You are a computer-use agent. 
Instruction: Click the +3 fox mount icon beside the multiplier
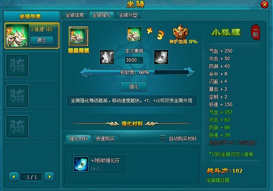(x=134, y=34)
